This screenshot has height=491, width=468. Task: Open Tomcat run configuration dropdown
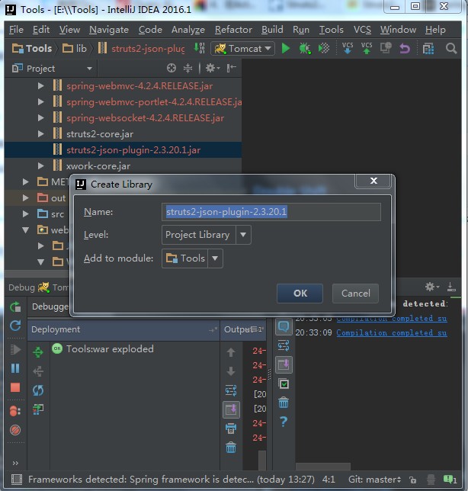point(243,49)
